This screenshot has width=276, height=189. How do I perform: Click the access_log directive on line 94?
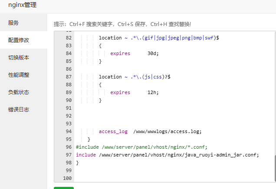click(x=113, y=131)
